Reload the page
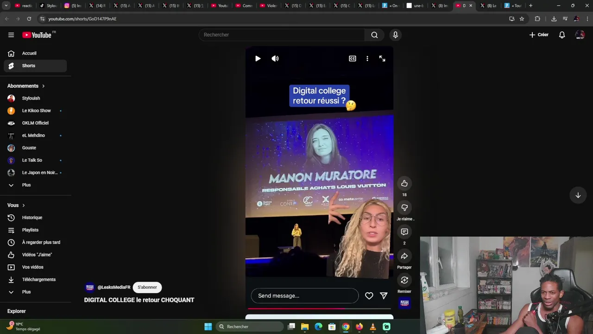 point(29,19)
